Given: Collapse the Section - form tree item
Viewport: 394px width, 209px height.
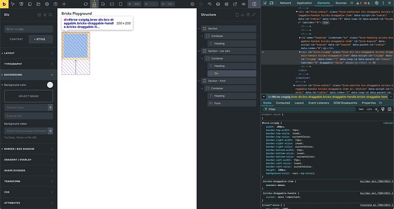Looking at the screenshot, I should 199,81.
